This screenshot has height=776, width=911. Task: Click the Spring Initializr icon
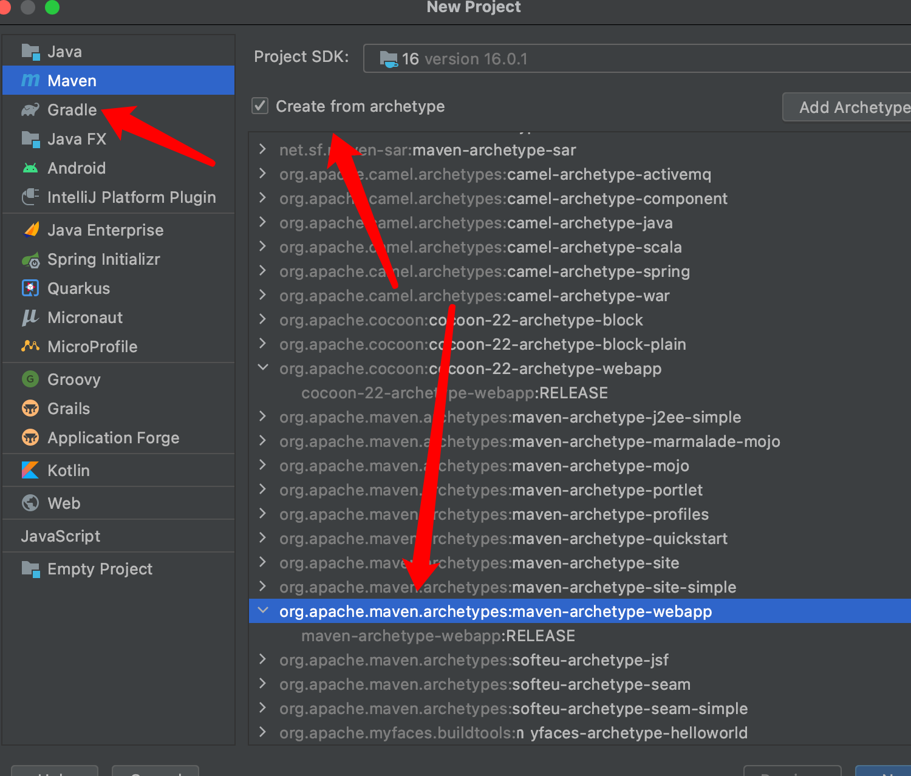tap(30, 259)
